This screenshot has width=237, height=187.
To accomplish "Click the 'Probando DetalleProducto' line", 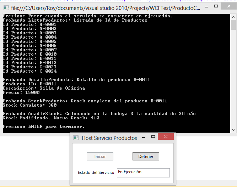I will (x=76, y=80).
